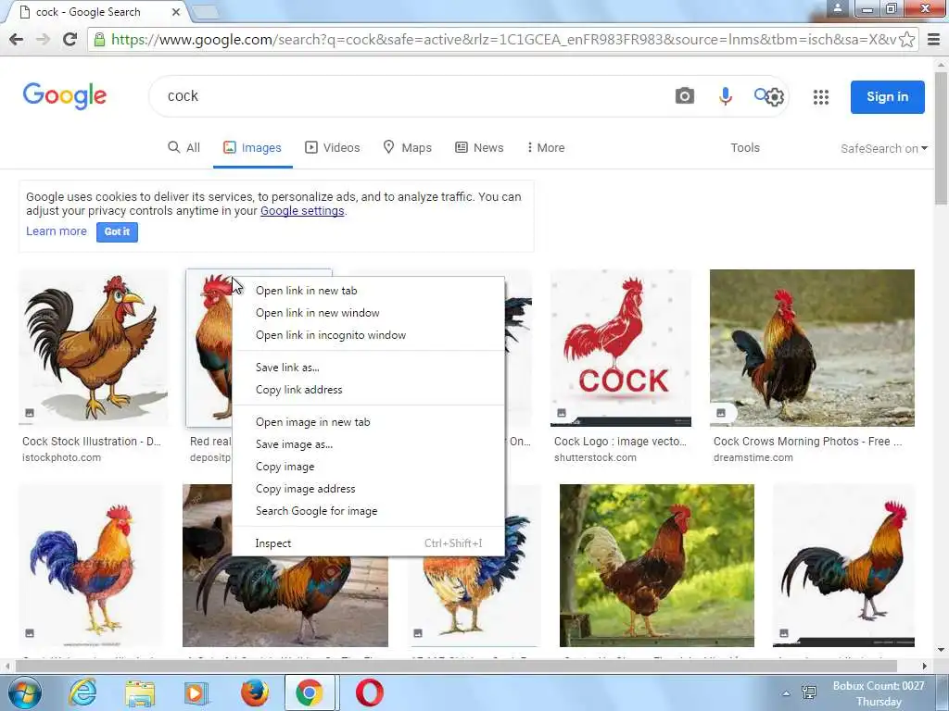The image size is (949, 711).
Task: Select Copy image from the context menu
Action: (368, 467)
